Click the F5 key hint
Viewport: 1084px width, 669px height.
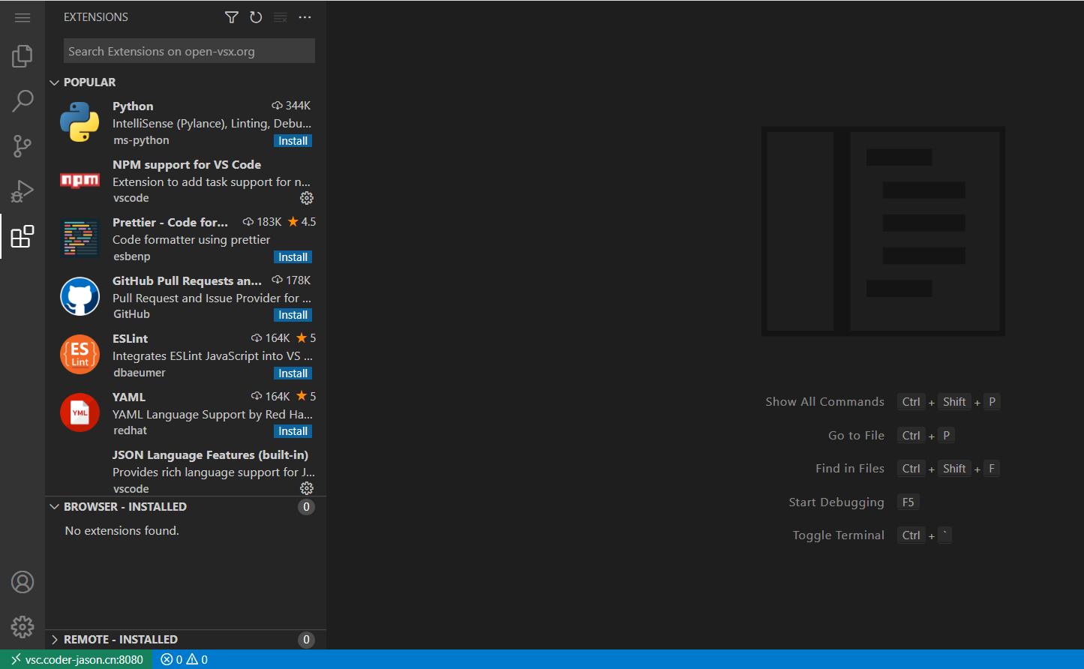(908, 502)
